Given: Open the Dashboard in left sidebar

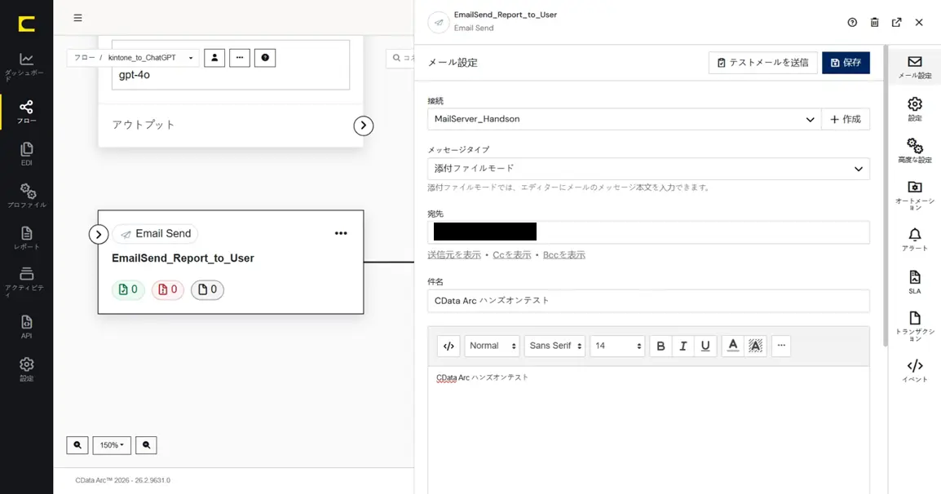Looking at the screenshot, I should (x=26, y=66).
